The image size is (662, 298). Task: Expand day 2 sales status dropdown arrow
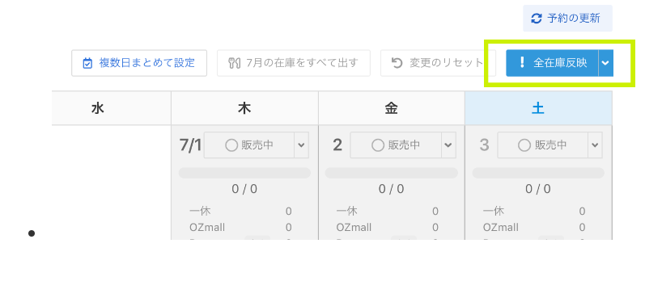pyautogui.click(x=448, y=145)
